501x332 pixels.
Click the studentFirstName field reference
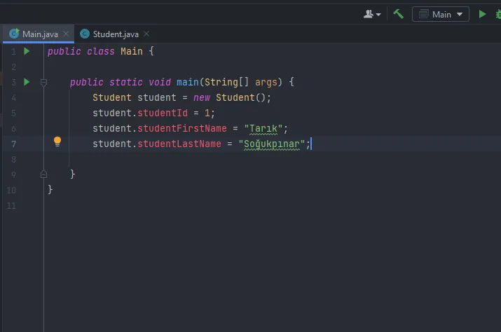point(181,128)
